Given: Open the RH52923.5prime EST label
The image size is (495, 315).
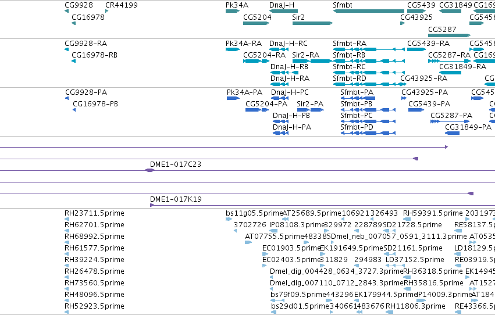Looking at the screenshot, I should click(x=94, y=307).
